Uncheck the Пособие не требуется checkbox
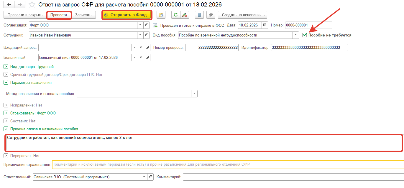Image resolution: width=404 pixels, height=188 pixels. click(x=305, y=35)
